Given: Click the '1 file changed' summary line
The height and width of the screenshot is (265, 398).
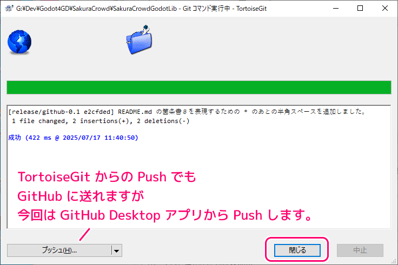Looking at the screenshot, I should (x=101, y=121).
